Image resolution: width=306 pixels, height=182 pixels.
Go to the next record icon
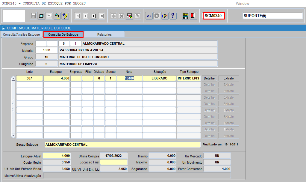pyautogui.click(x=94, y=16)
